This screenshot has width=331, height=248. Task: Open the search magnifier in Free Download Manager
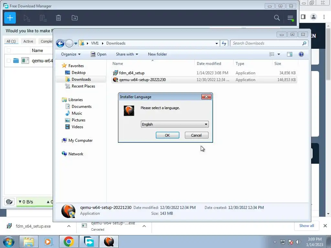click(x=277, y=18)
